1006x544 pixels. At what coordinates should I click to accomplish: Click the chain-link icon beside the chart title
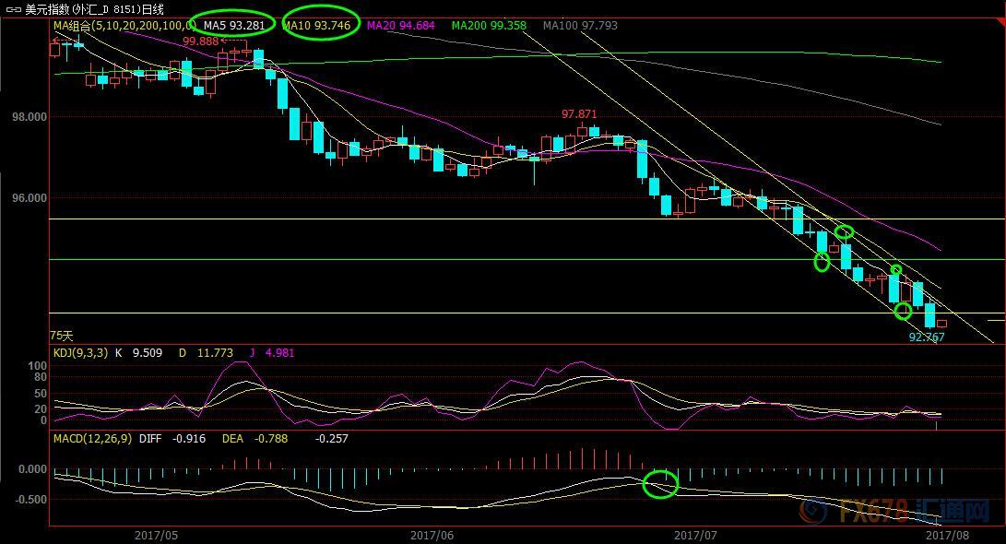point(13,9)
